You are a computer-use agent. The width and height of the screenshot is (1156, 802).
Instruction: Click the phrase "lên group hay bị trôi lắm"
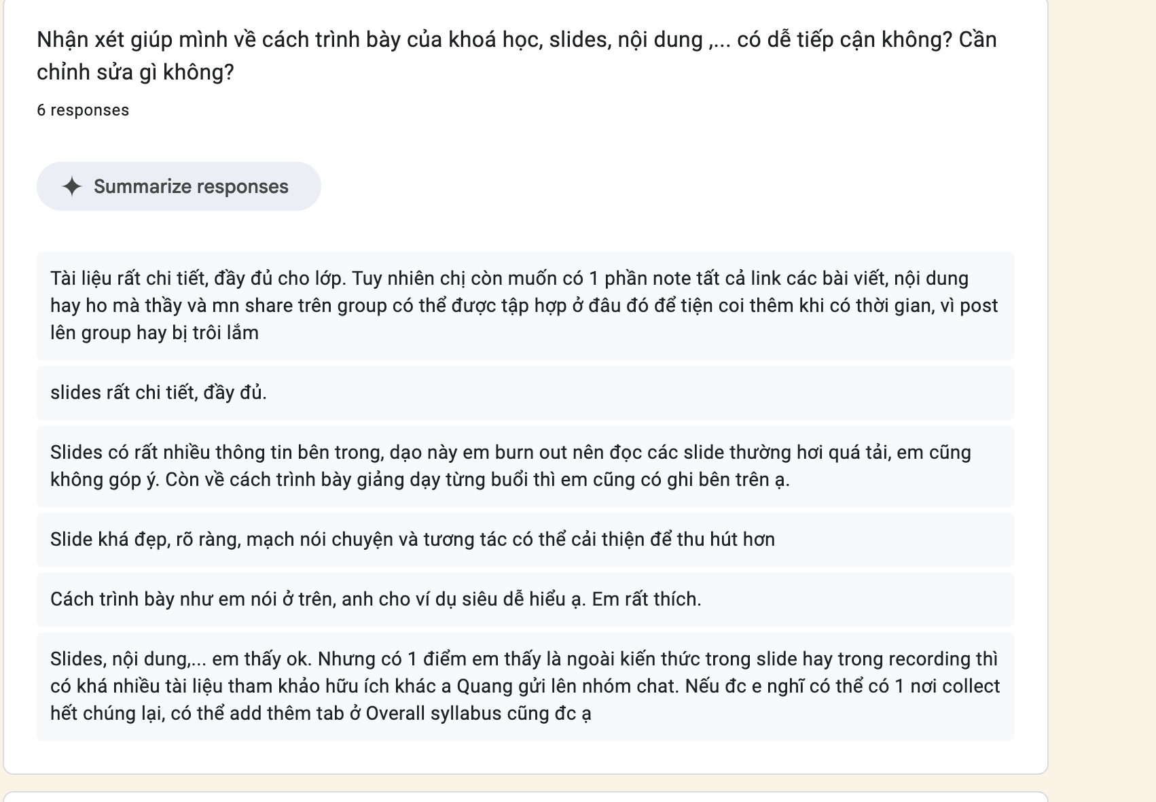pyautogui.click(x=154, y=333)
